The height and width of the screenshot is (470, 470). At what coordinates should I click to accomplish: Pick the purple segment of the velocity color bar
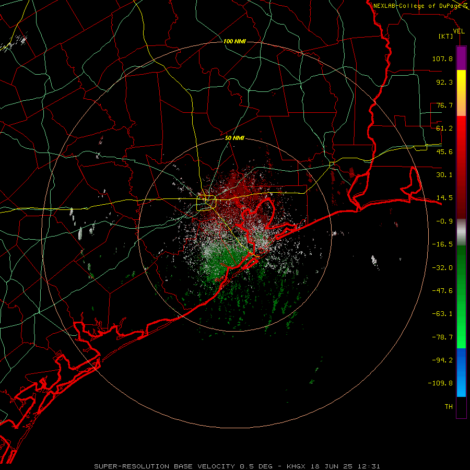click(x=461, y=58)
